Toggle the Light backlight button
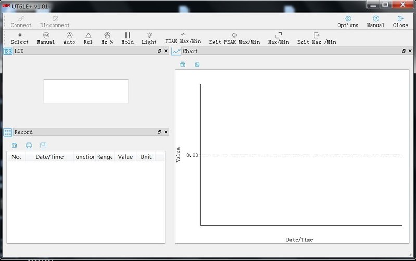This screenshot has width=416, height=261. click(149, 35)
